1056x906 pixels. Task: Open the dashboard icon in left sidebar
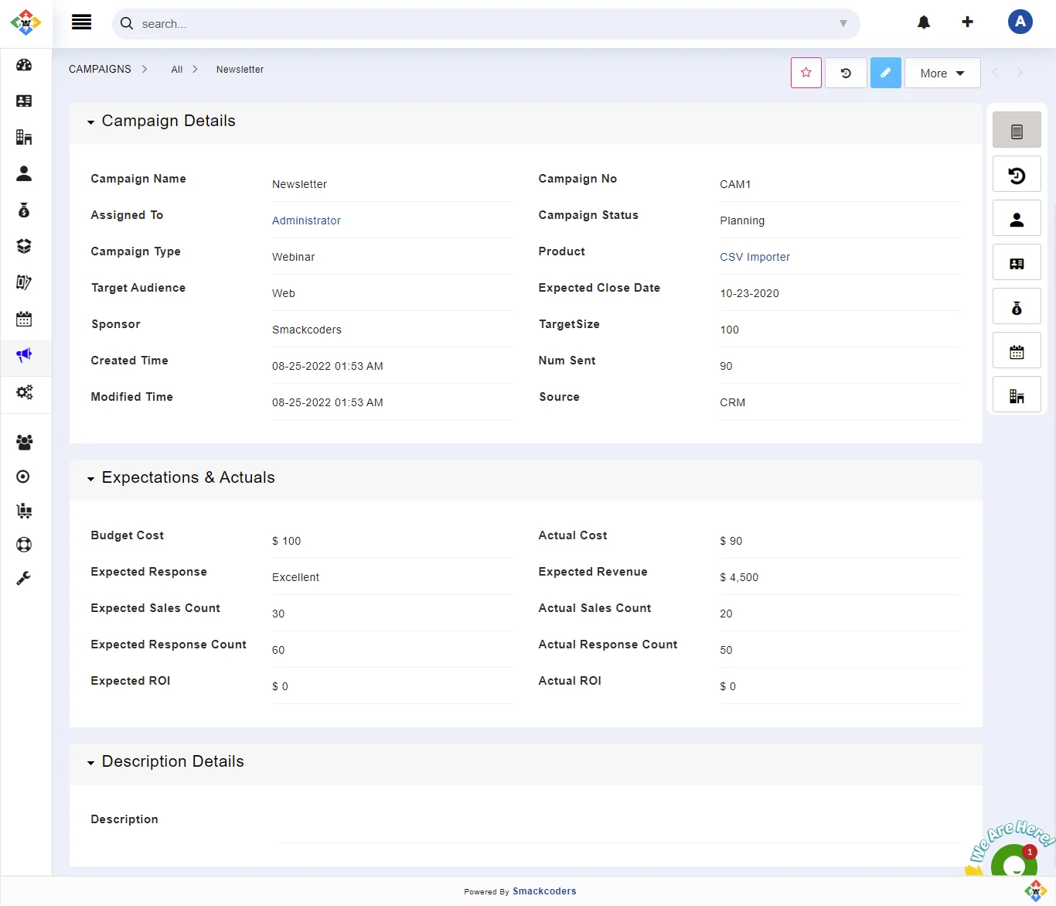pyautogui.click(x=24, y=65)
